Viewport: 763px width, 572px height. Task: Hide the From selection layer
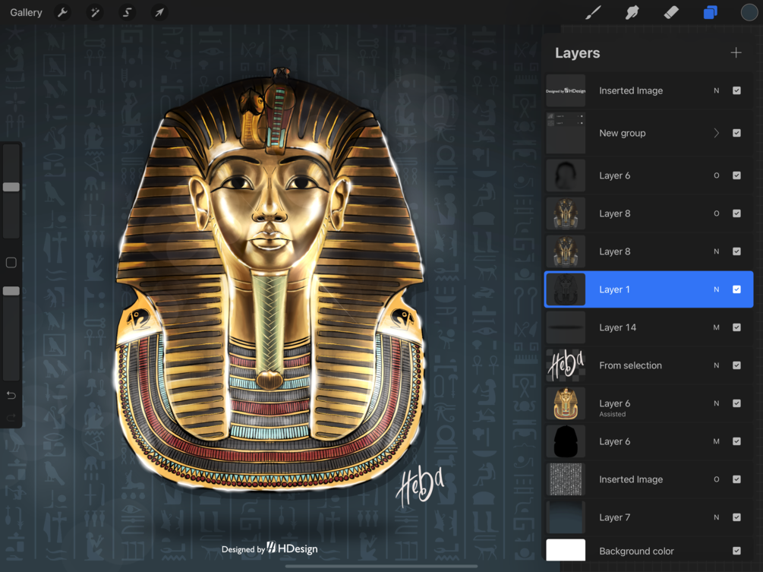[736, 365]
